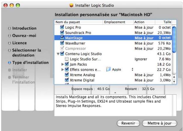The image size is (183, 131).
Task: Expand the Jam Packs disclosure triangle
Action: coord(63,64)
